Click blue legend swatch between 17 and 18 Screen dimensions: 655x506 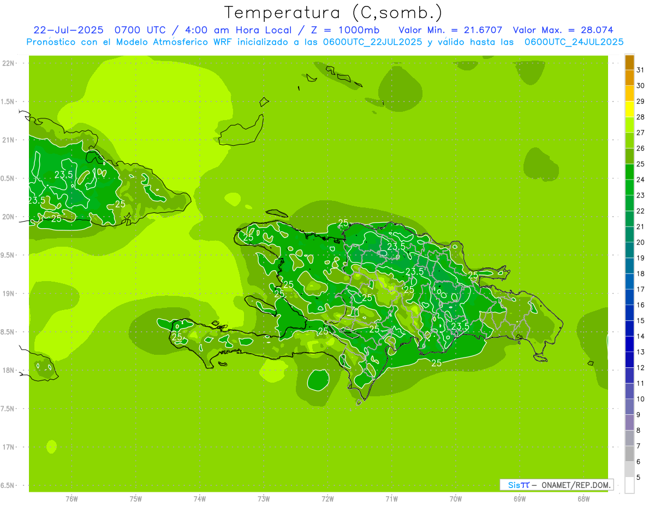point(629,282)
